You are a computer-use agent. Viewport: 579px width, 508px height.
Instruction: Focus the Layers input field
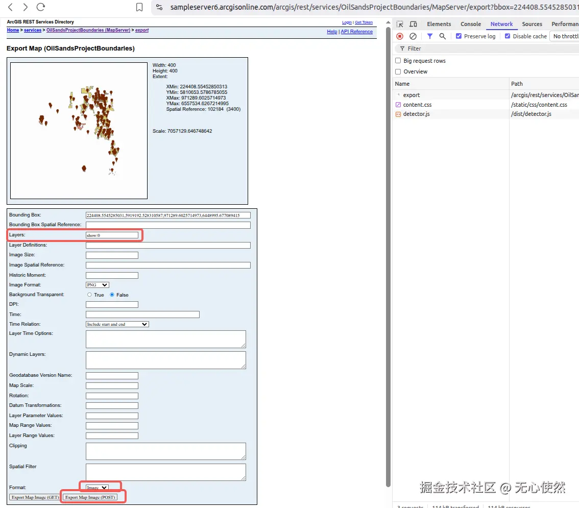point(112,235)
